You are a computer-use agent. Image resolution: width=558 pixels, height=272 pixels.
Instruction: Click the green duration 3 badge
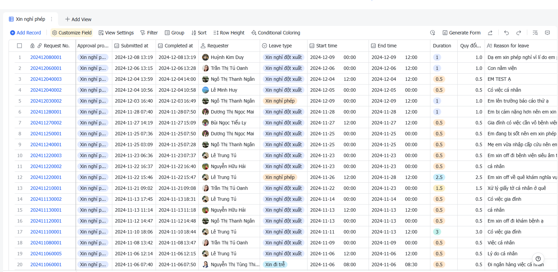coord(437,232)
